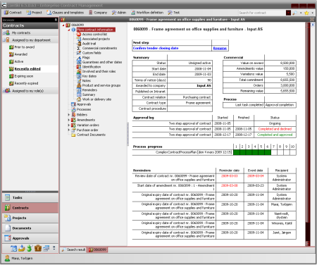Click the Documents page icon in navigation pane
Screen dimensions: 317x265
(8, 228)
